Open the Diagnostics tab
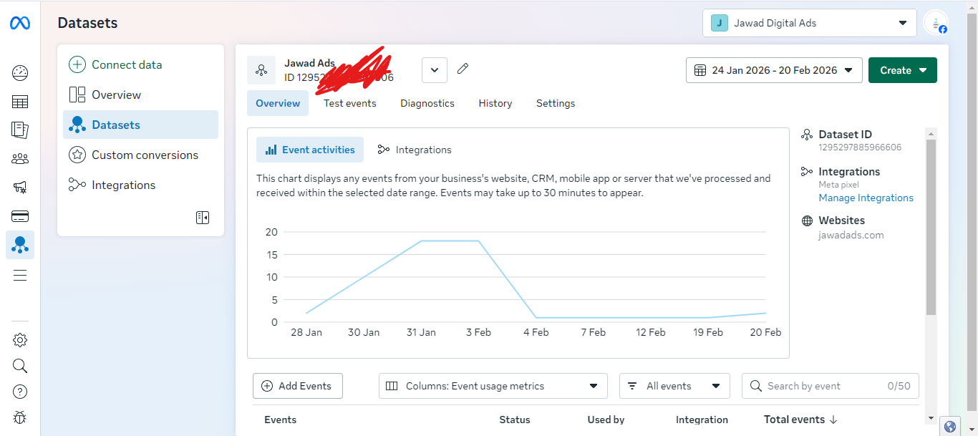978x436 pixels. 427,103
